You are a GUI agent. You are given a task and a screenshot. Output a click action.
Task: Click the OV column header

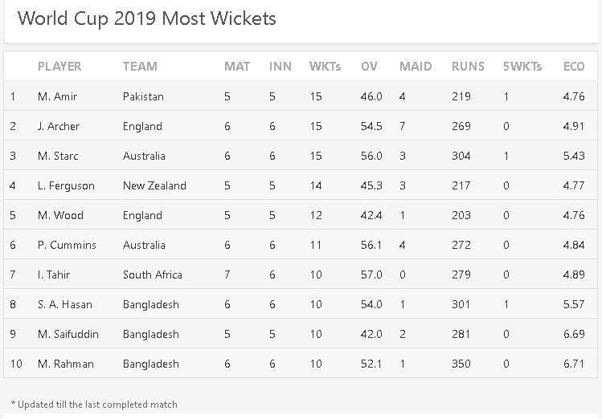pos(369,67)
